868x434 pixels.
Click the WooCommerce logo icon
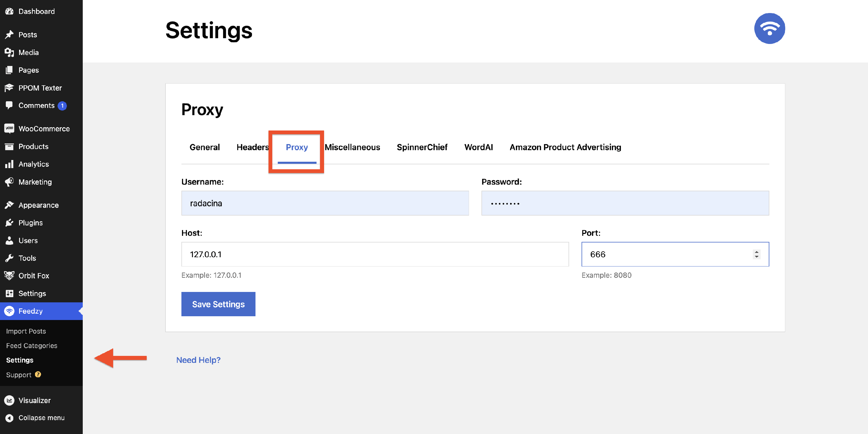pos(9,128)
